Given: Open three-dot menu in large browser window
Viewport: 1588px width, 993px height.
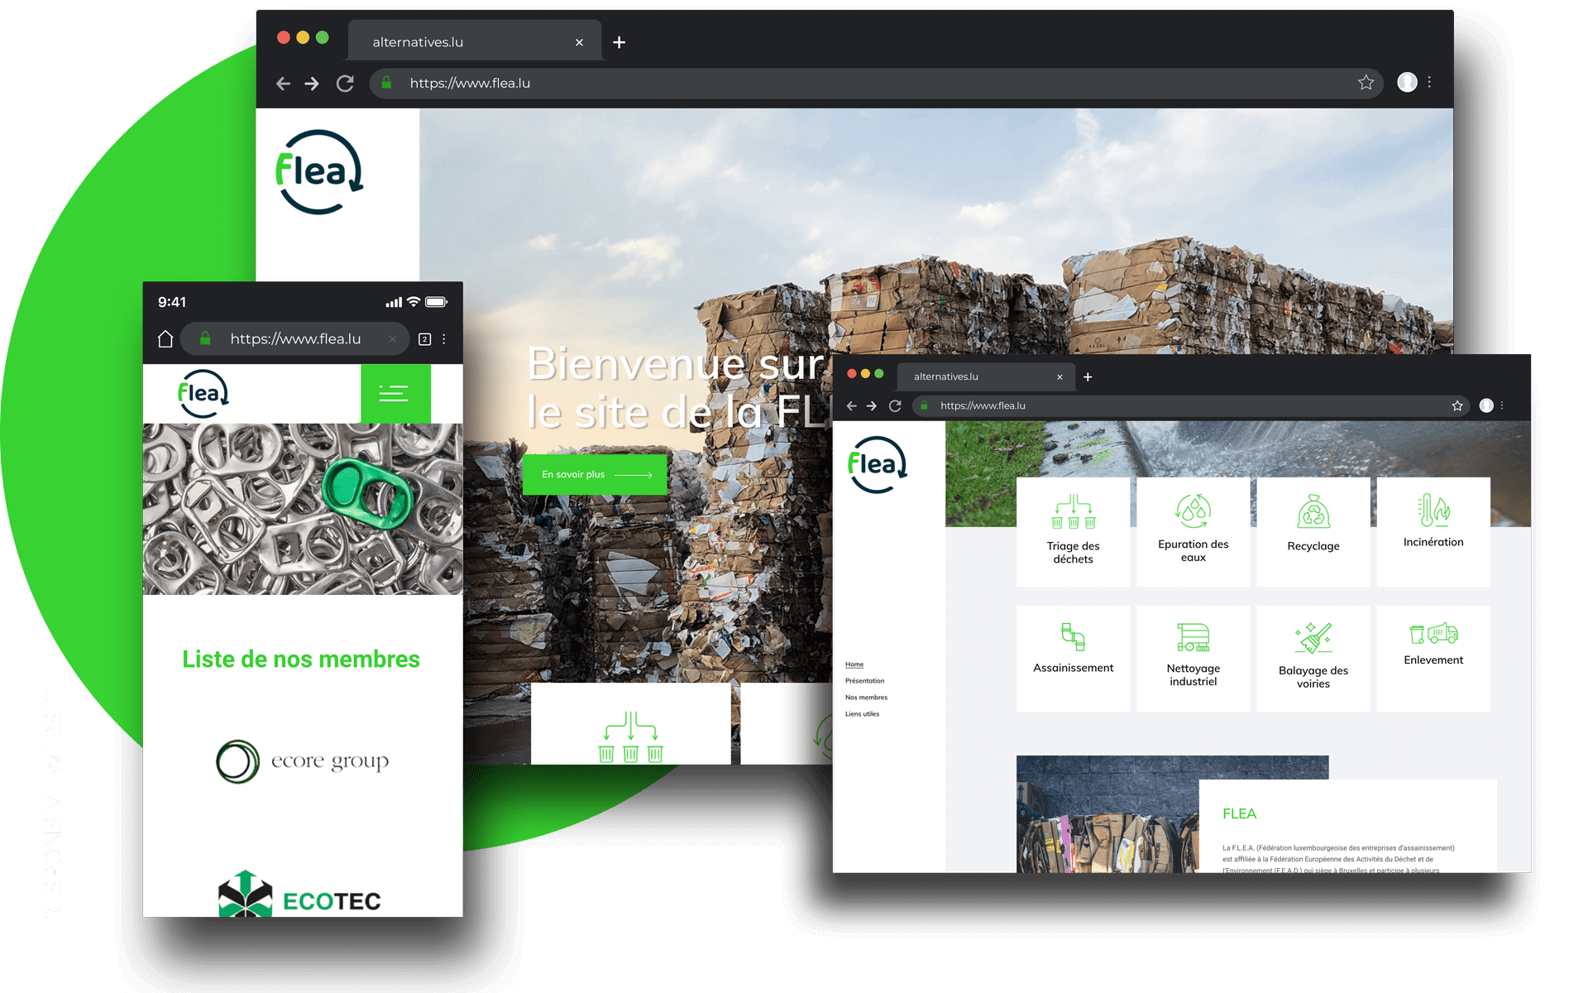Looking at the screenshot, I should point(1429,82).
